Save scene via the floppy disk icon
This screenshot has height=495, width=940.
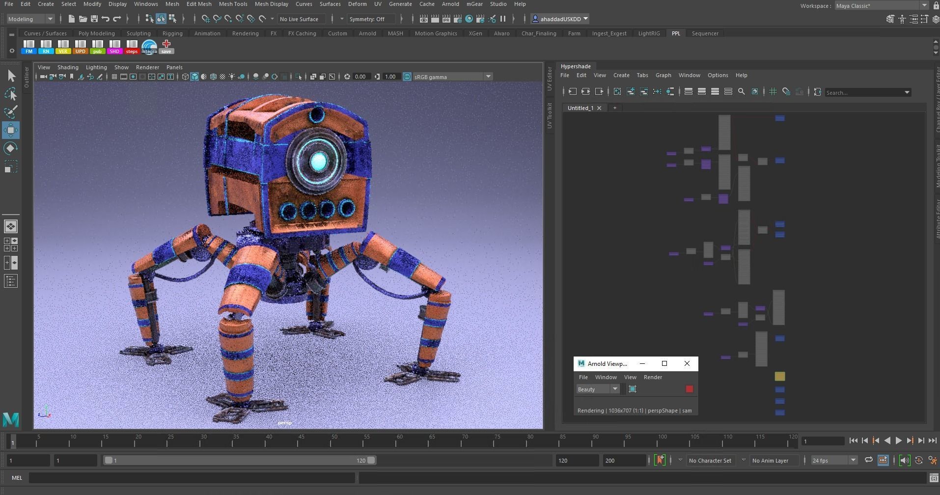94,19
